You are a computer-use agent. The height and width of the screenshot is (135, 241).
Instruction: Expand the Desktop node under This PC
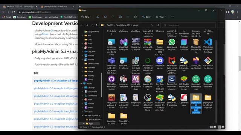(x=82, y=87)
